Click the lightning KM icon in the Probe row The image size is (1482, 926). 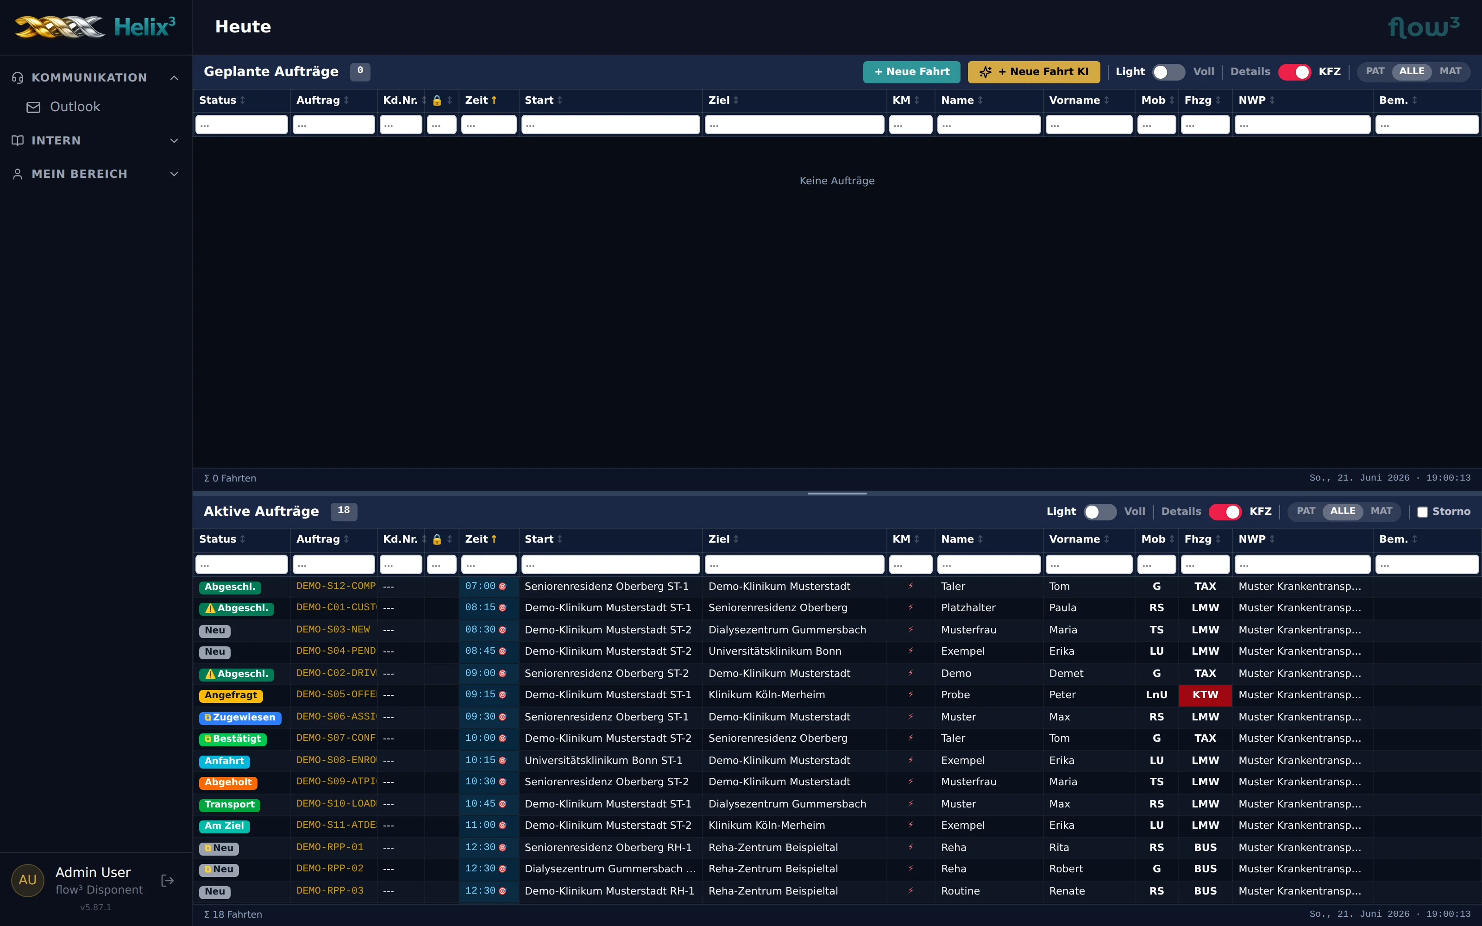[x=911, y=694]
